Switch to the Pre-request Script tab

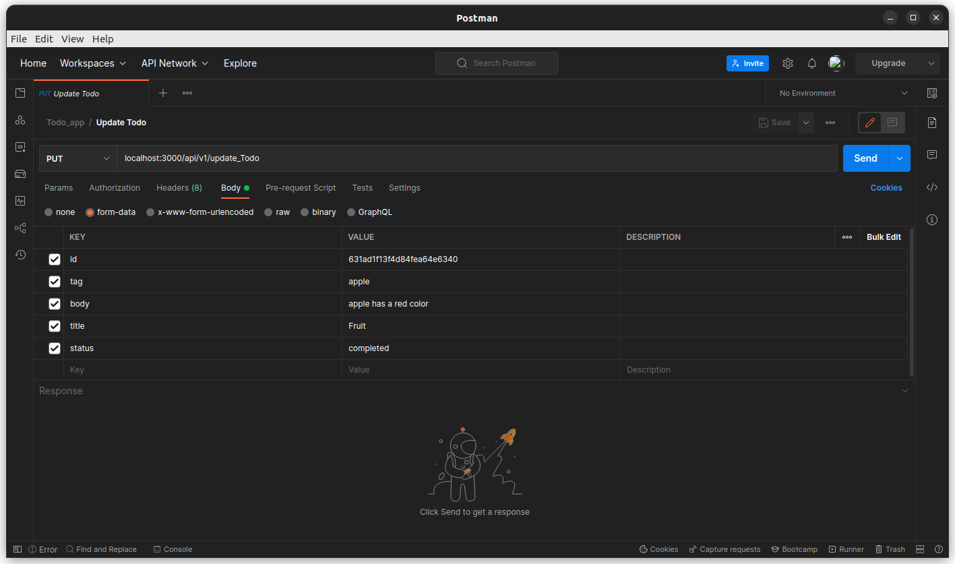(x=301, y=188)
